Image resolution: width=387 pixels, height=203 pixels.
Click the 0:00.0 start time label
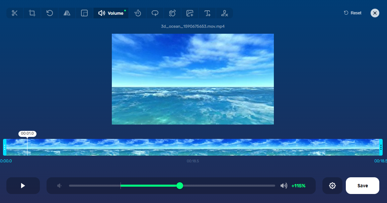tap(6, 161)
